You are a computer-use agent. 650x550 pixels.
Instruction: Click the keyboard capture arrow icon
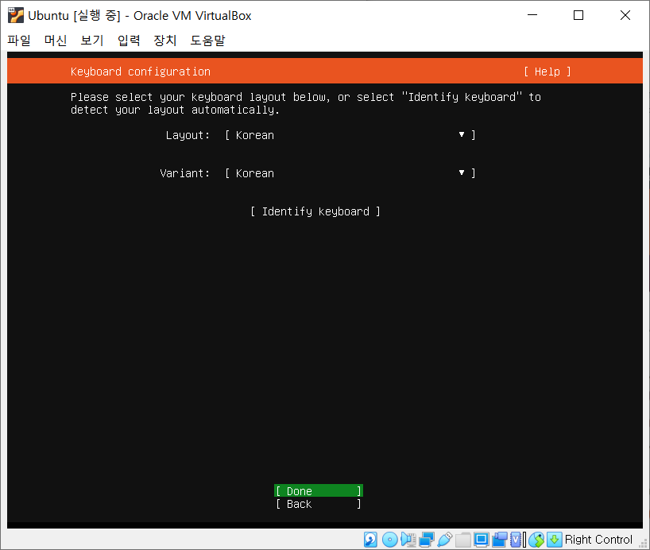pos(554,539)
